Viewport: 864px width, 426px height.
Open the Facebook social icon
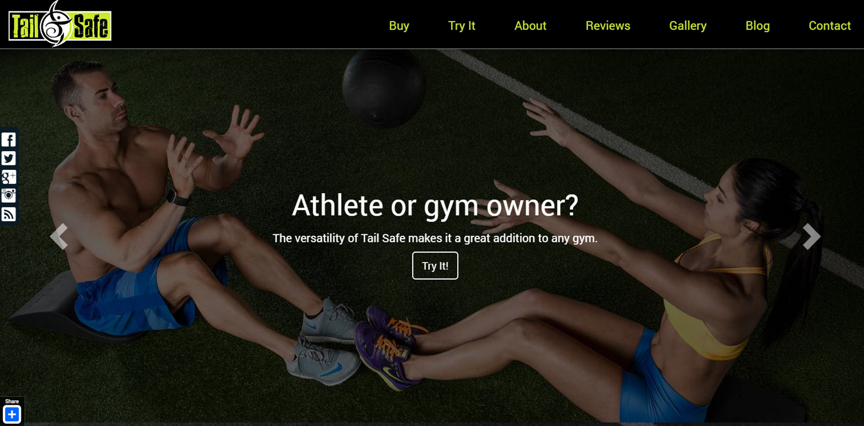(9, 140)
